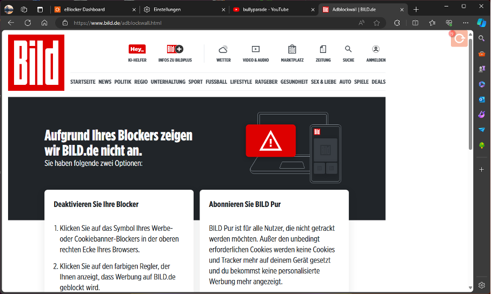Click the BILD logo
The width and height of the screenshot is (491, 294).
[x=36, y=63]
